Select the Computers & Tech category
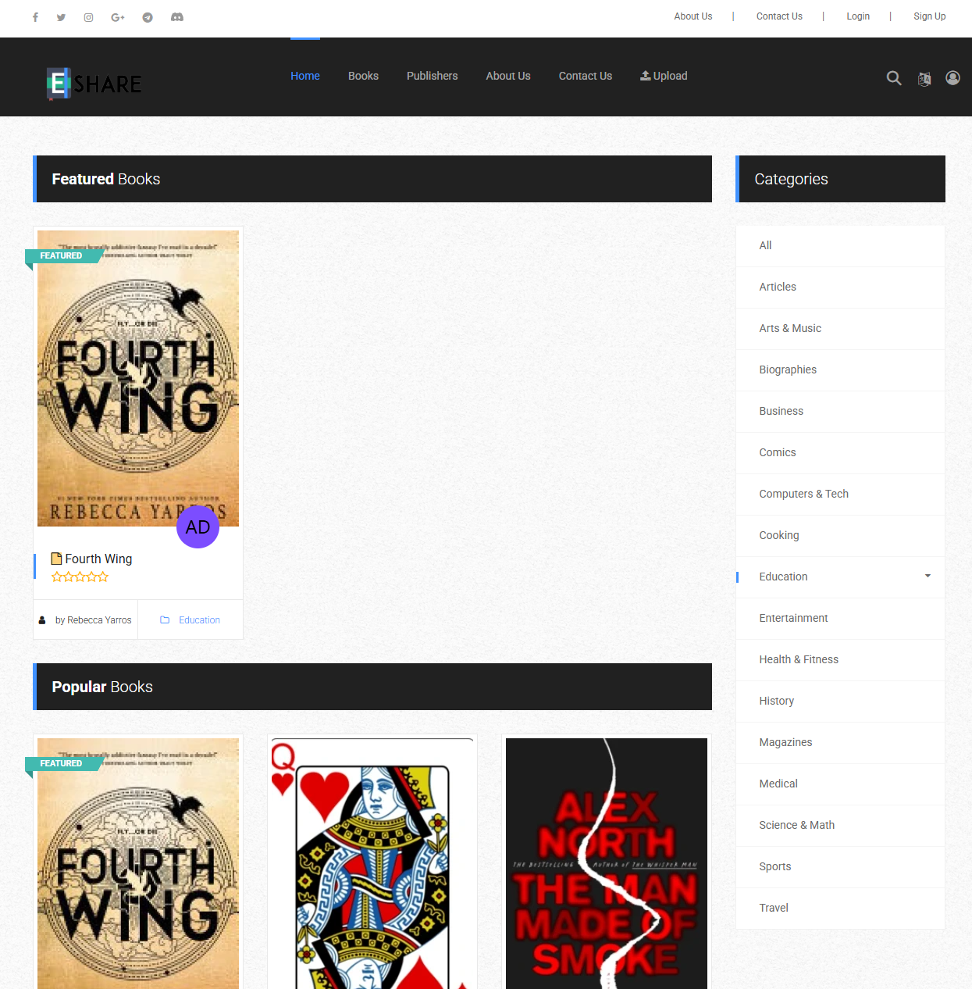 click(840, 494)
